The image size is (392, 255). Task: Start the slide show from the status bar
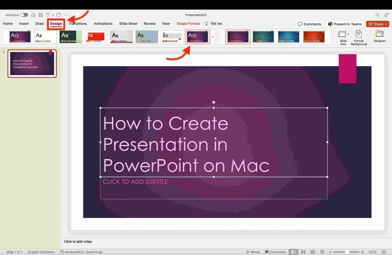[x=322, y=252]
